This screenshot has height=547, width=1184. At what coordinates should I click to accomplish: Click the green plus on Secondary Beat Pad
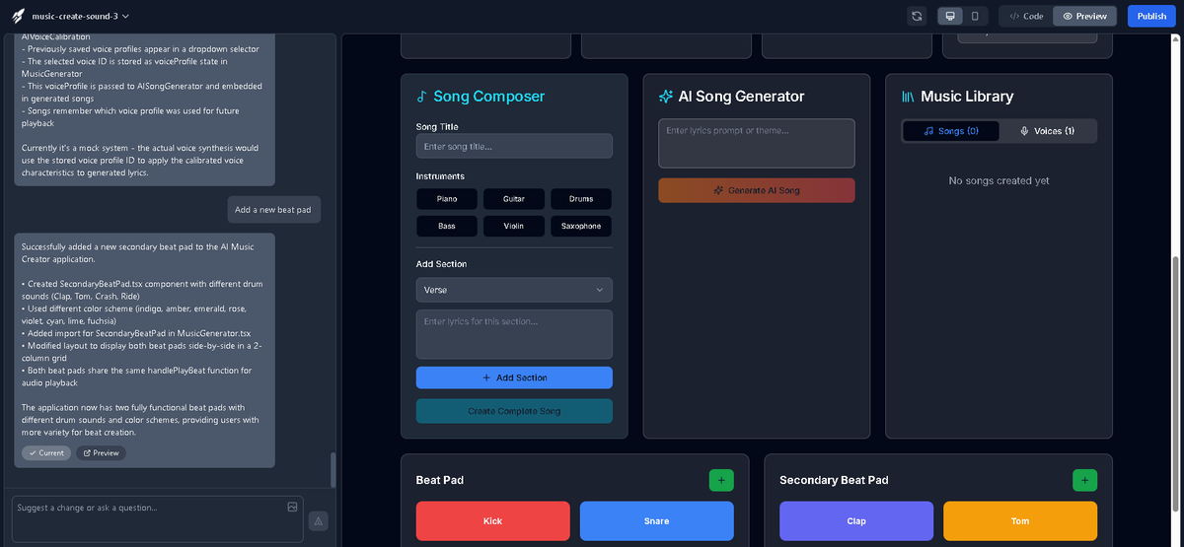coord(1084,480)
